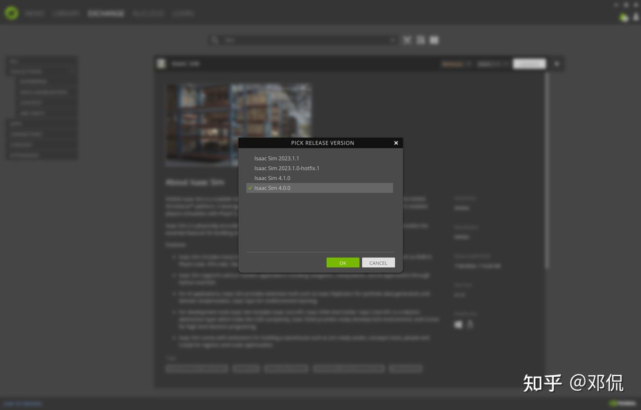Image resolution: width=641 pixels, height=410 pixels.
Task: Click the third icon right of search bar
Action: pyautogui.click(x=434, y=40)
